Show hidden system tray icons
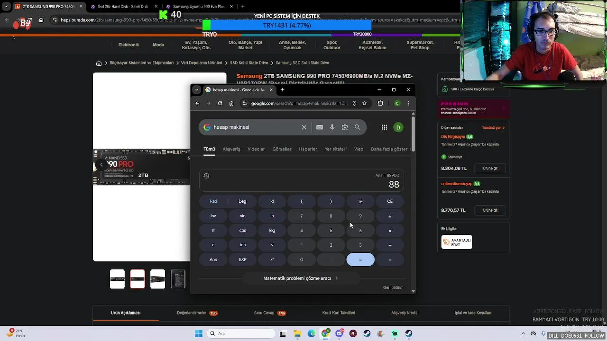Screen dimensions: 607x341 coord(523,333)
